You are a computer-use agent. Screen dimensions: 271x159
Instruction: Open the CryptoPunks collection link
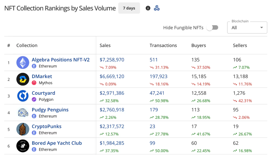(47, 126)
